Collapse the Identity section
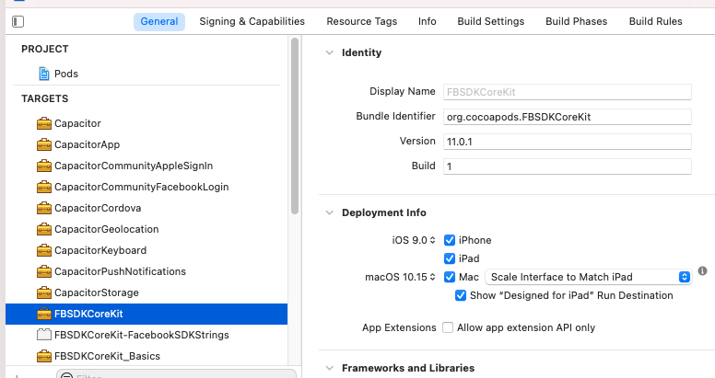Viewport: 715px width, 378px height. [329, 53]
